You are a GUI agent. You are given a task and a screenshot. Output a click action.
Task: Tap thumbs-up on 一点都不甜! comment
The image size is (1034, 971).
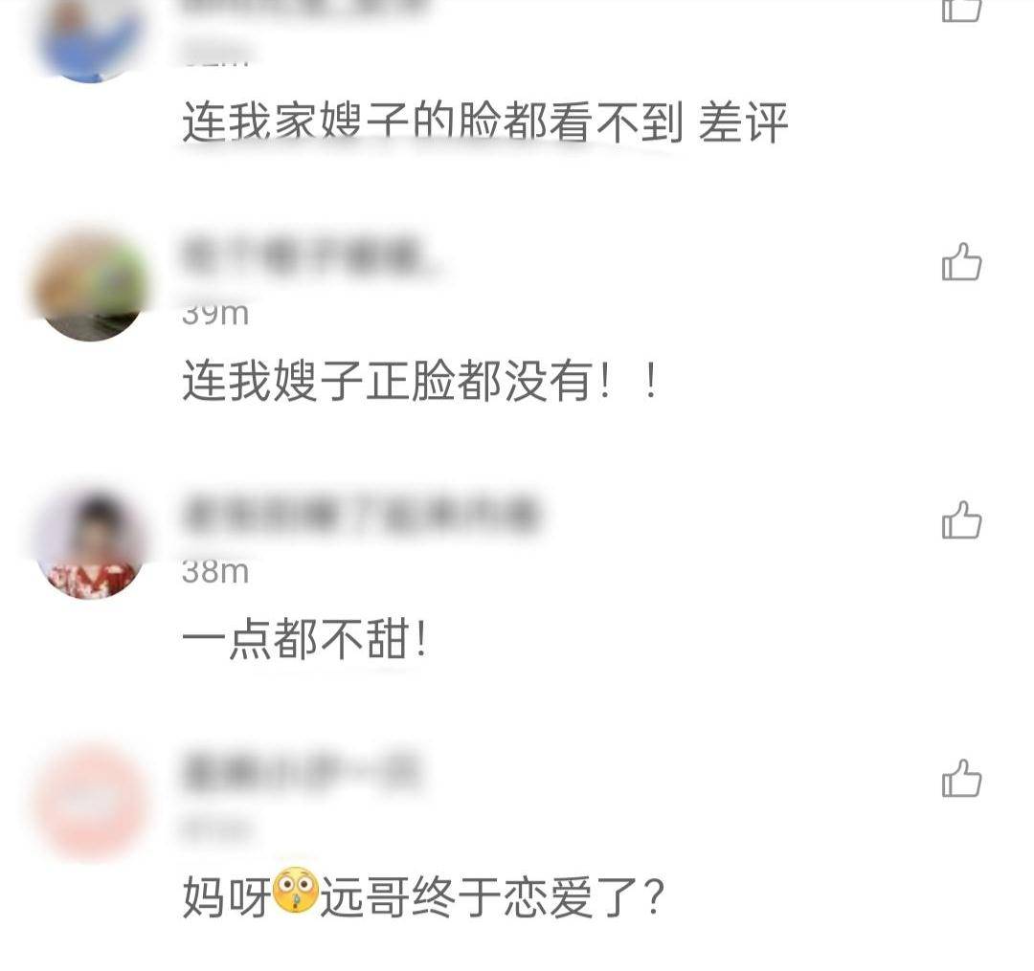tap(961, 520)
